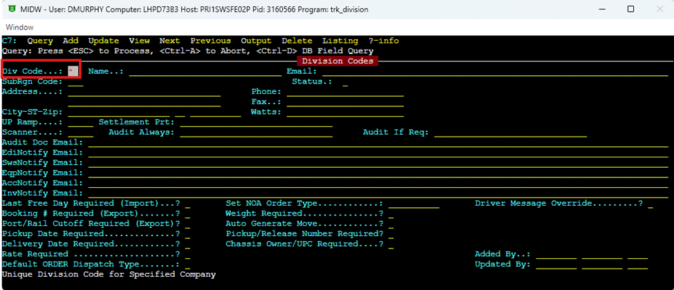Choose the Output menu command

[256, 41]
